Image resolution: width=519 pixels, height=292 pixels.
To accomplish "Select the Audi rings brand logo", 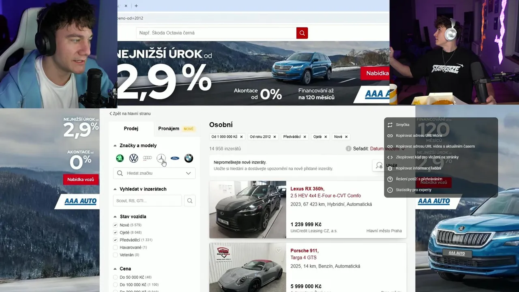I will [x=148, y=159].
